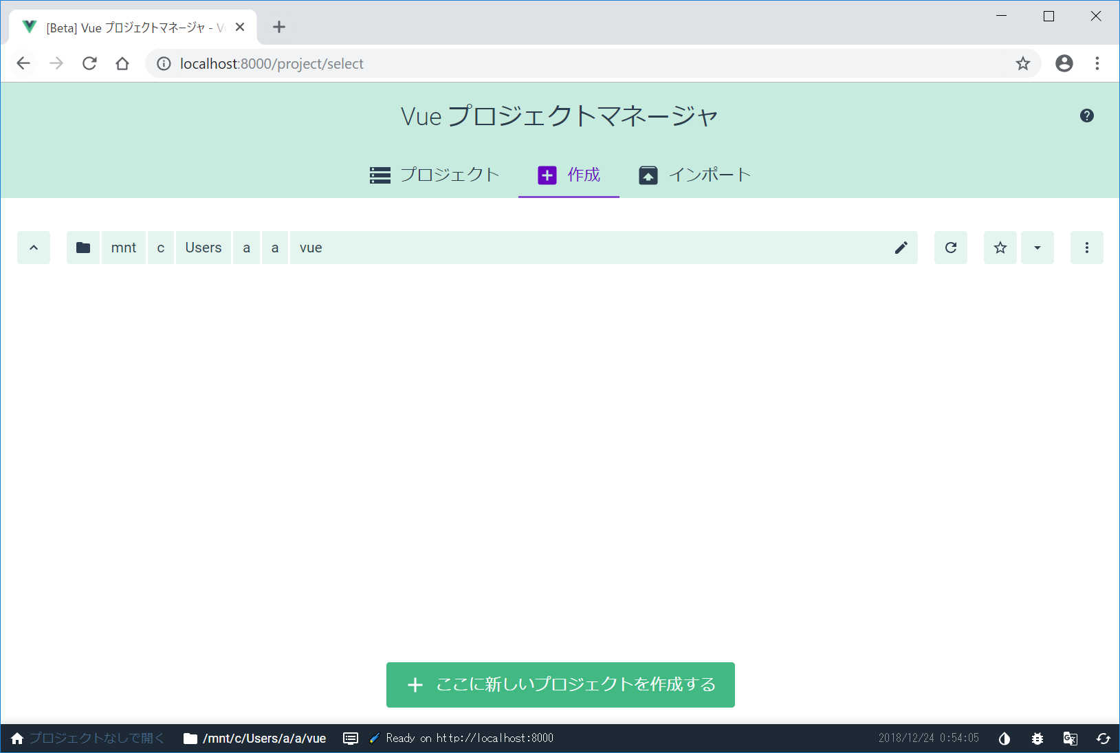Refresh the folder listing
The height and width of the screenshot is (753, 1120).
tap(950, 248)
